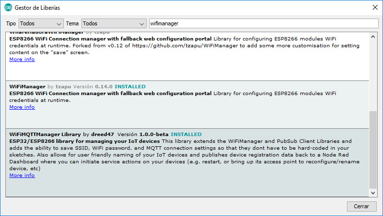Open More info under WiFiMQTTManager Library
The width and height of the screenshot is (383, 216).
point(22,176)
